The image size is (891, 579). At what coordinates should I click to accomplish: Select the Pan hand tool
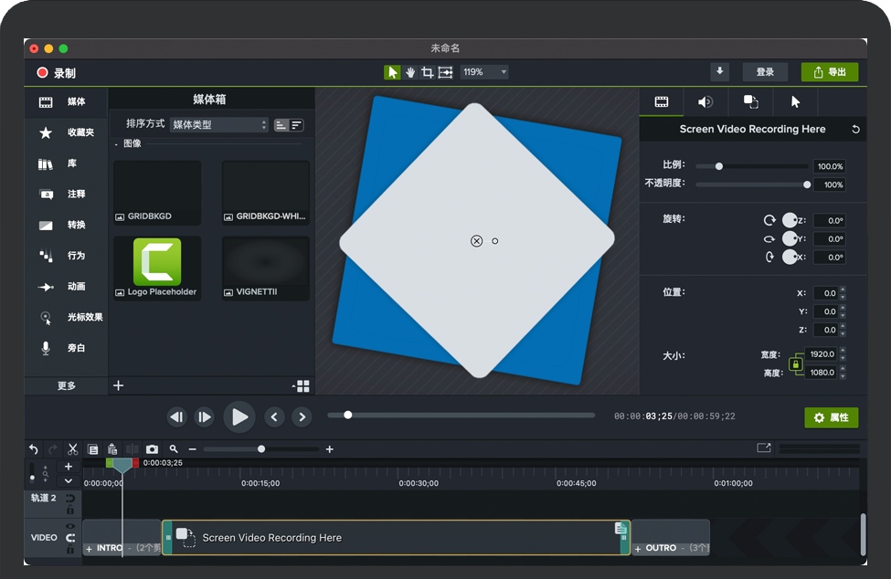(x=410, y=72)
